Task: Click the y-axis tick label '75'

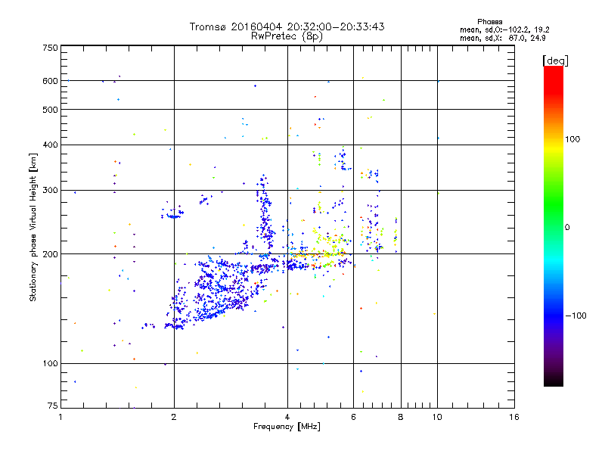Action: pos(53,406)
